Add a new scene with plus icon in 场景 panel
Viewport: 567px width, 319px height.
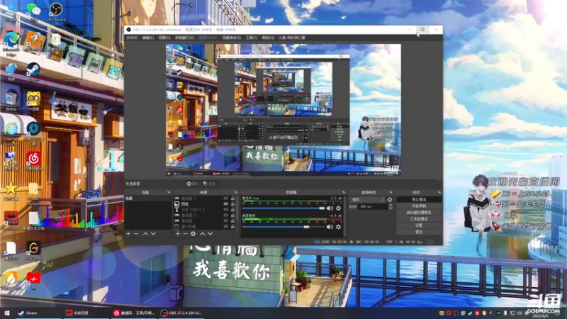pos(128,234)
